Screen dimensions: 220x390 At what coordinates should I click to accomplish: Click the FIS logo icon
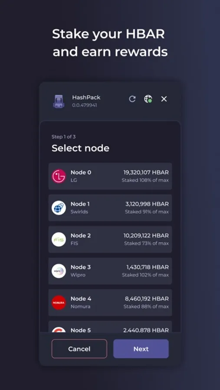(x=59, y=239)
